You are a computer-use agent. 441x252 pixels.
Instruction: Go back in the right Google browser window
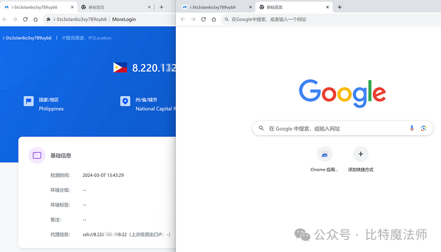coord(183,19)
